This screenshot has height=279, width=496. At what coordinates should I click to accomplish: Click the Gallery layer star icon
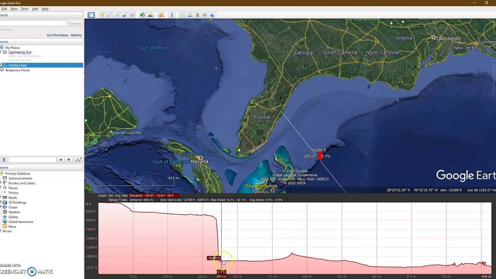tap(5, 217)
